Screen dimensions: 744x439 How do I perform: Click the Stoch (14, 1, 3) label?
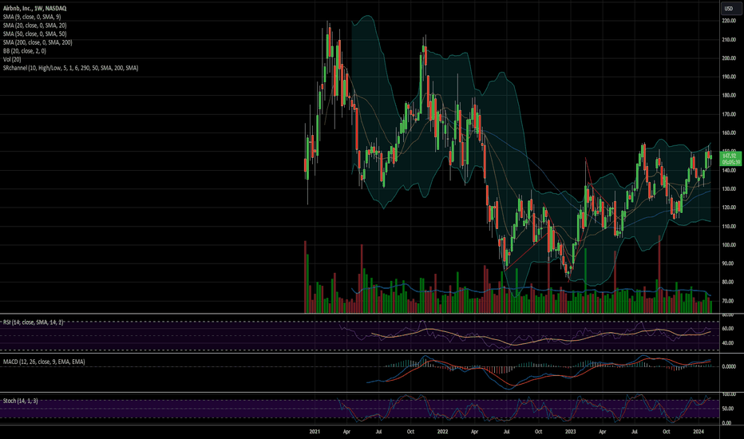tap(21, 401)
